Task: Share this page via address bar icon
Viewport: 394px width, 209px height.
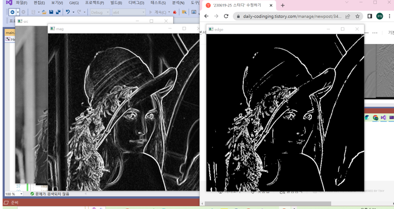Action: [348, 16]
